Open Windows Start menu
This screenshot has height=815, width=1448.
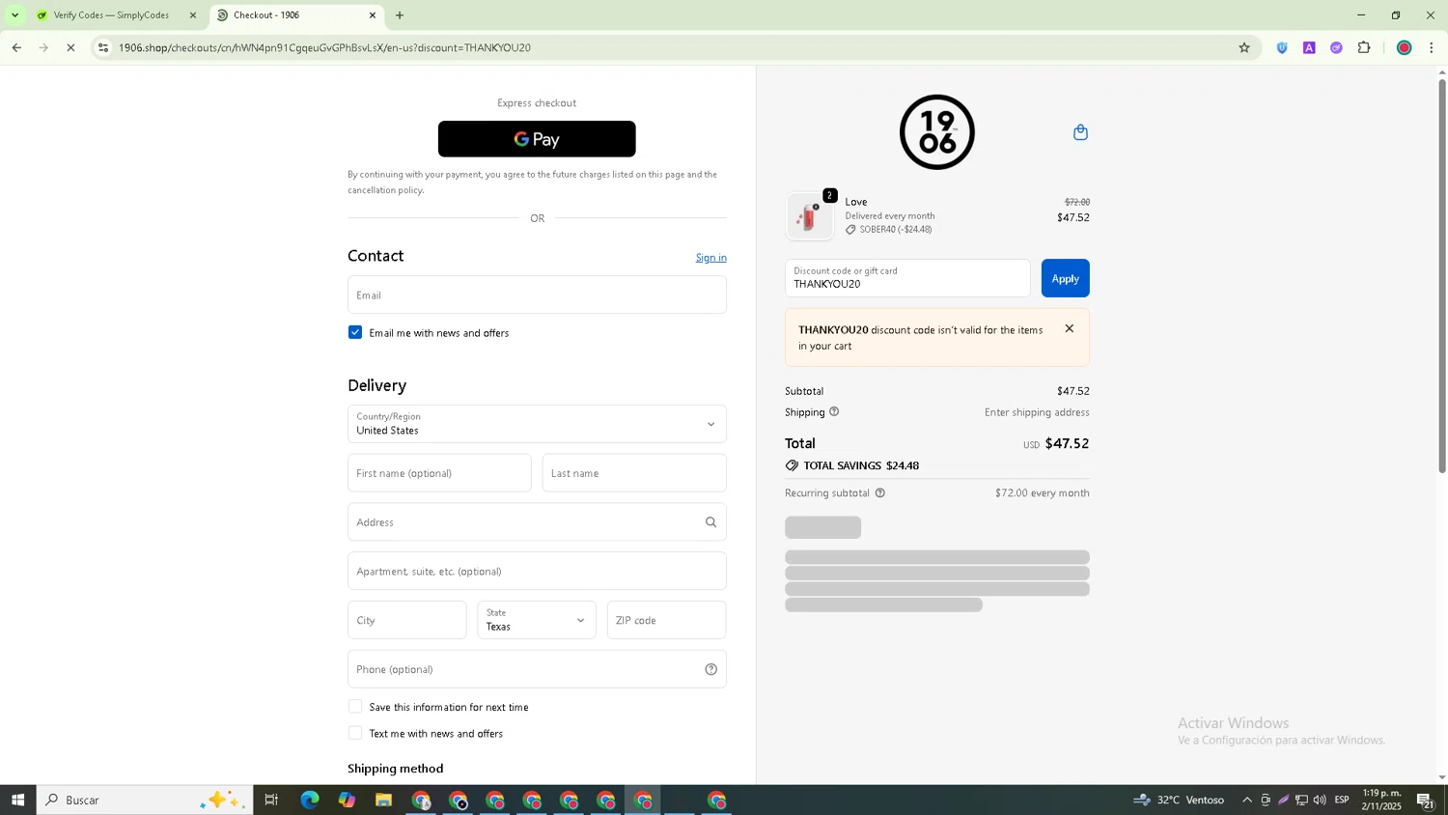coord(17,800)
